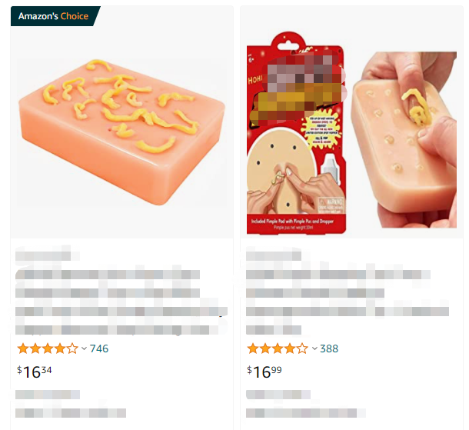Click the blurred brand label above left title

click(44, 255)
